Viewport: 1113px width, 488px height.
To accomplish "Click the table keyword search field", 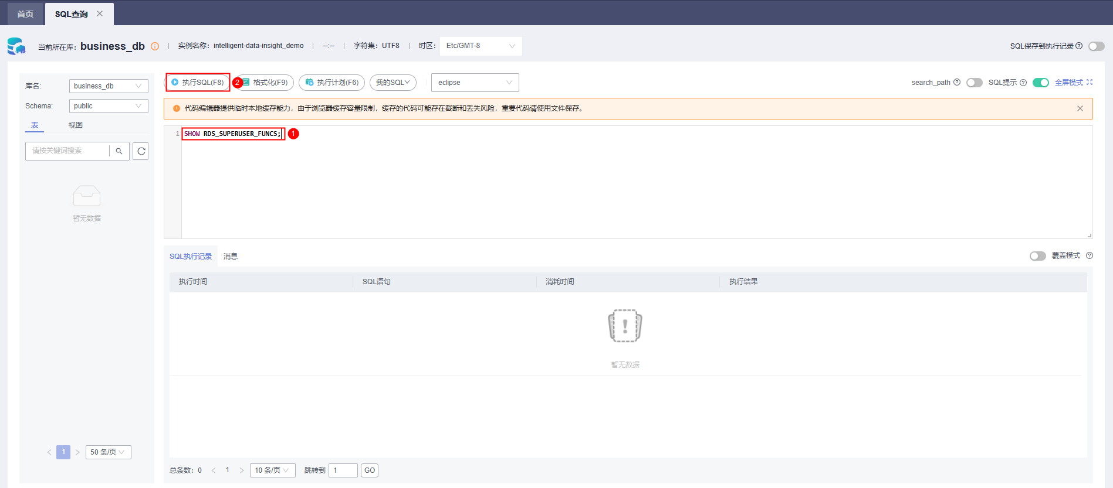I will click(x=67, y=151).
